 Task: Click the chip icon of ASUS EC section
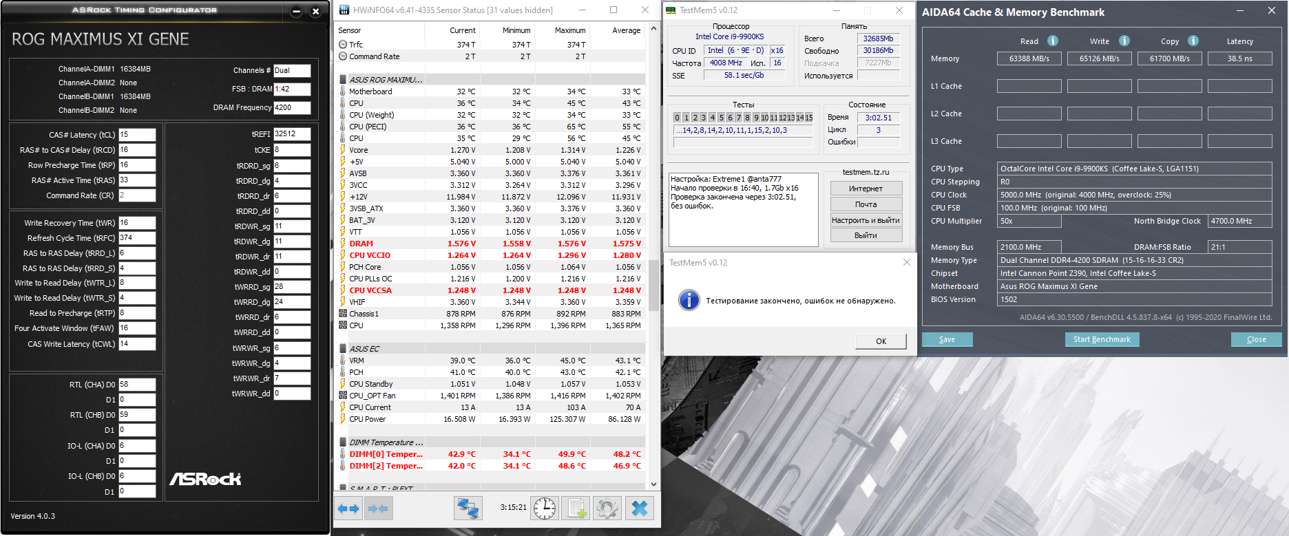[343, 349]
